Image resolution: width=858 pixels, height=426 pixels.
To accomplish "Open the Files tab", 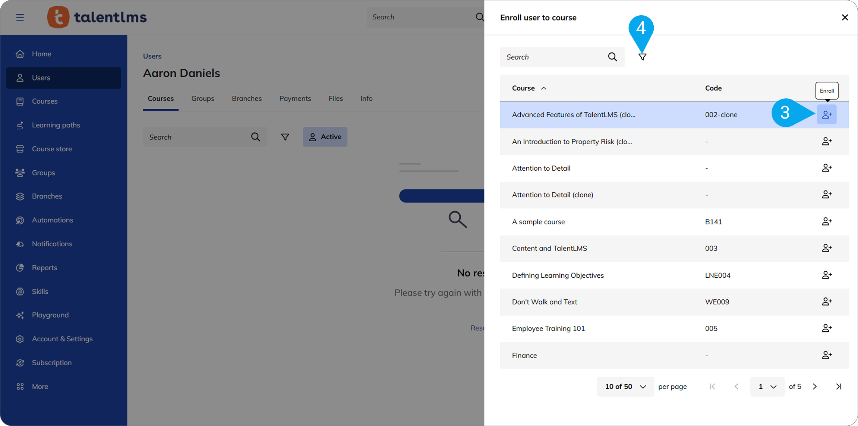I will 336,98.
